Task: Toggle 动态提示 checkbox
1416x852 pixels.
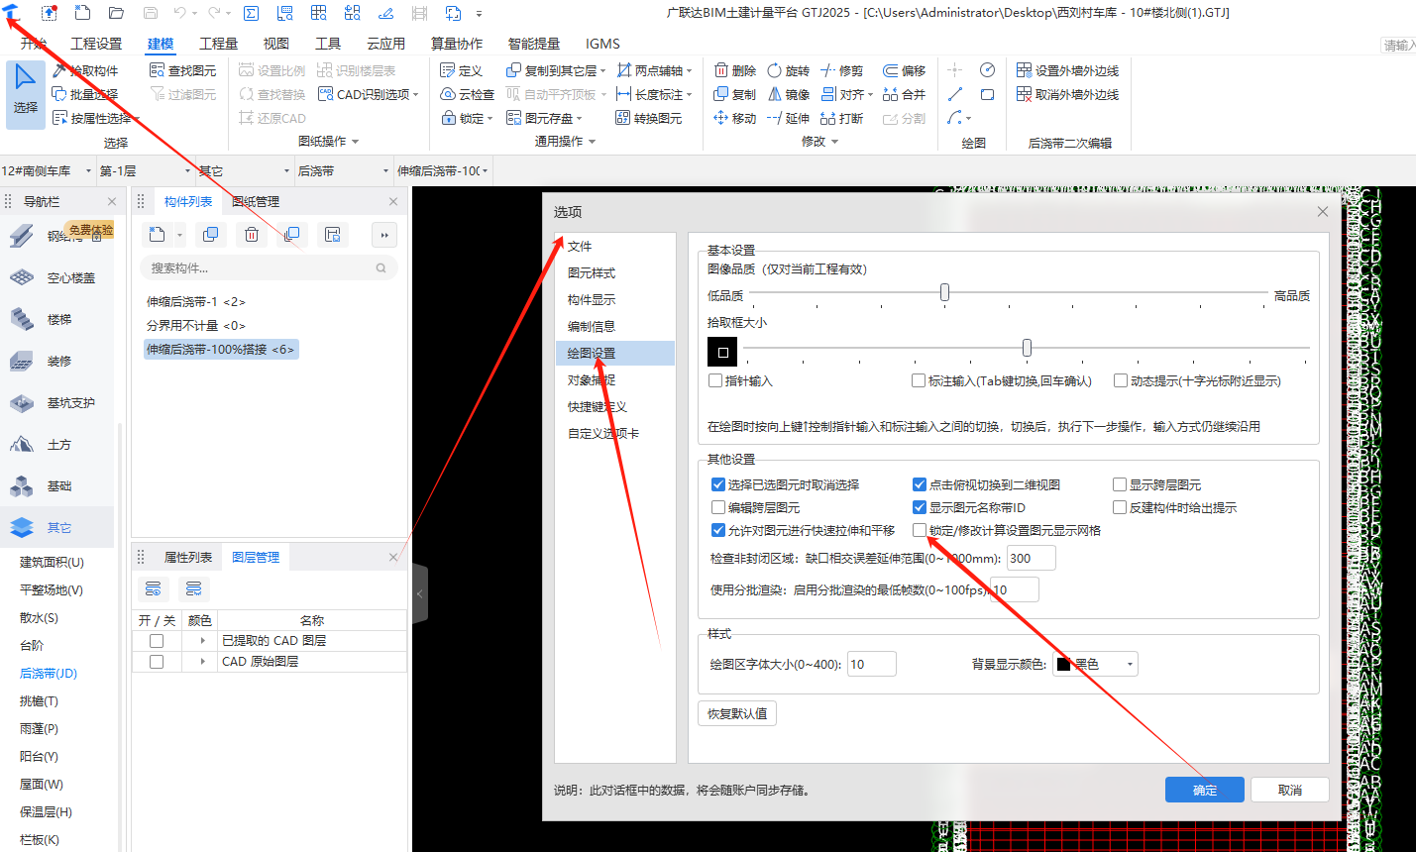Action: coord(1121,380)
